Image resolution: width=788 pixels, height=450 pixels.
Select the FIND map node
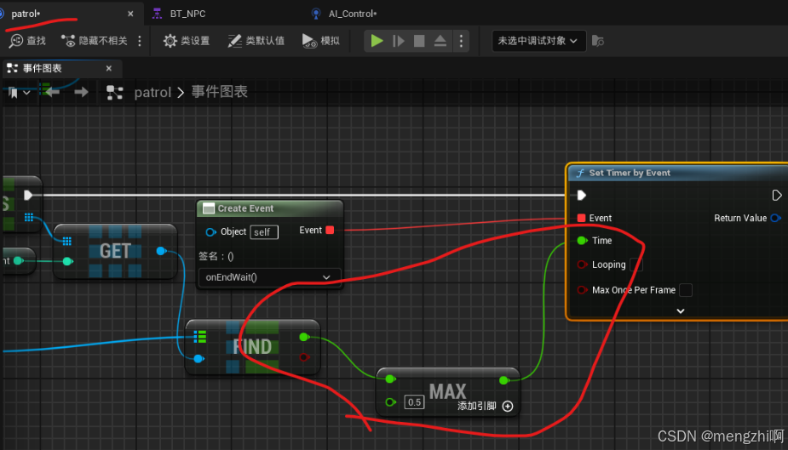coord(252,347)
